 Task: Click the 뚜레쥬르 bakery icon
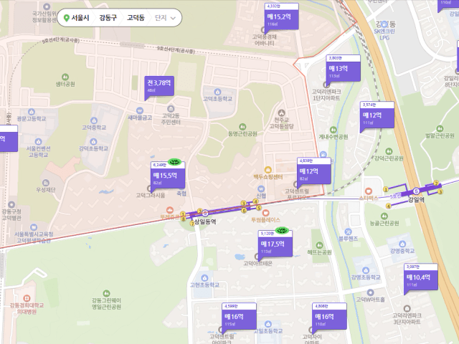click(x=170, y=210)
